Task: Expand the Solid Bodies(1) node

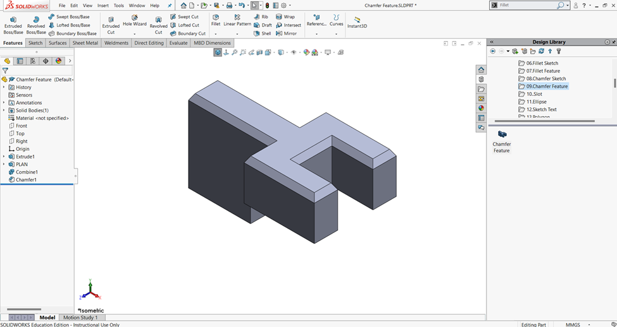Action: (4, 110)
